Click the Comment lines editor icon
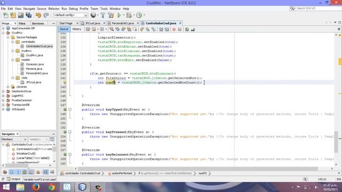 tap(187, 29)
